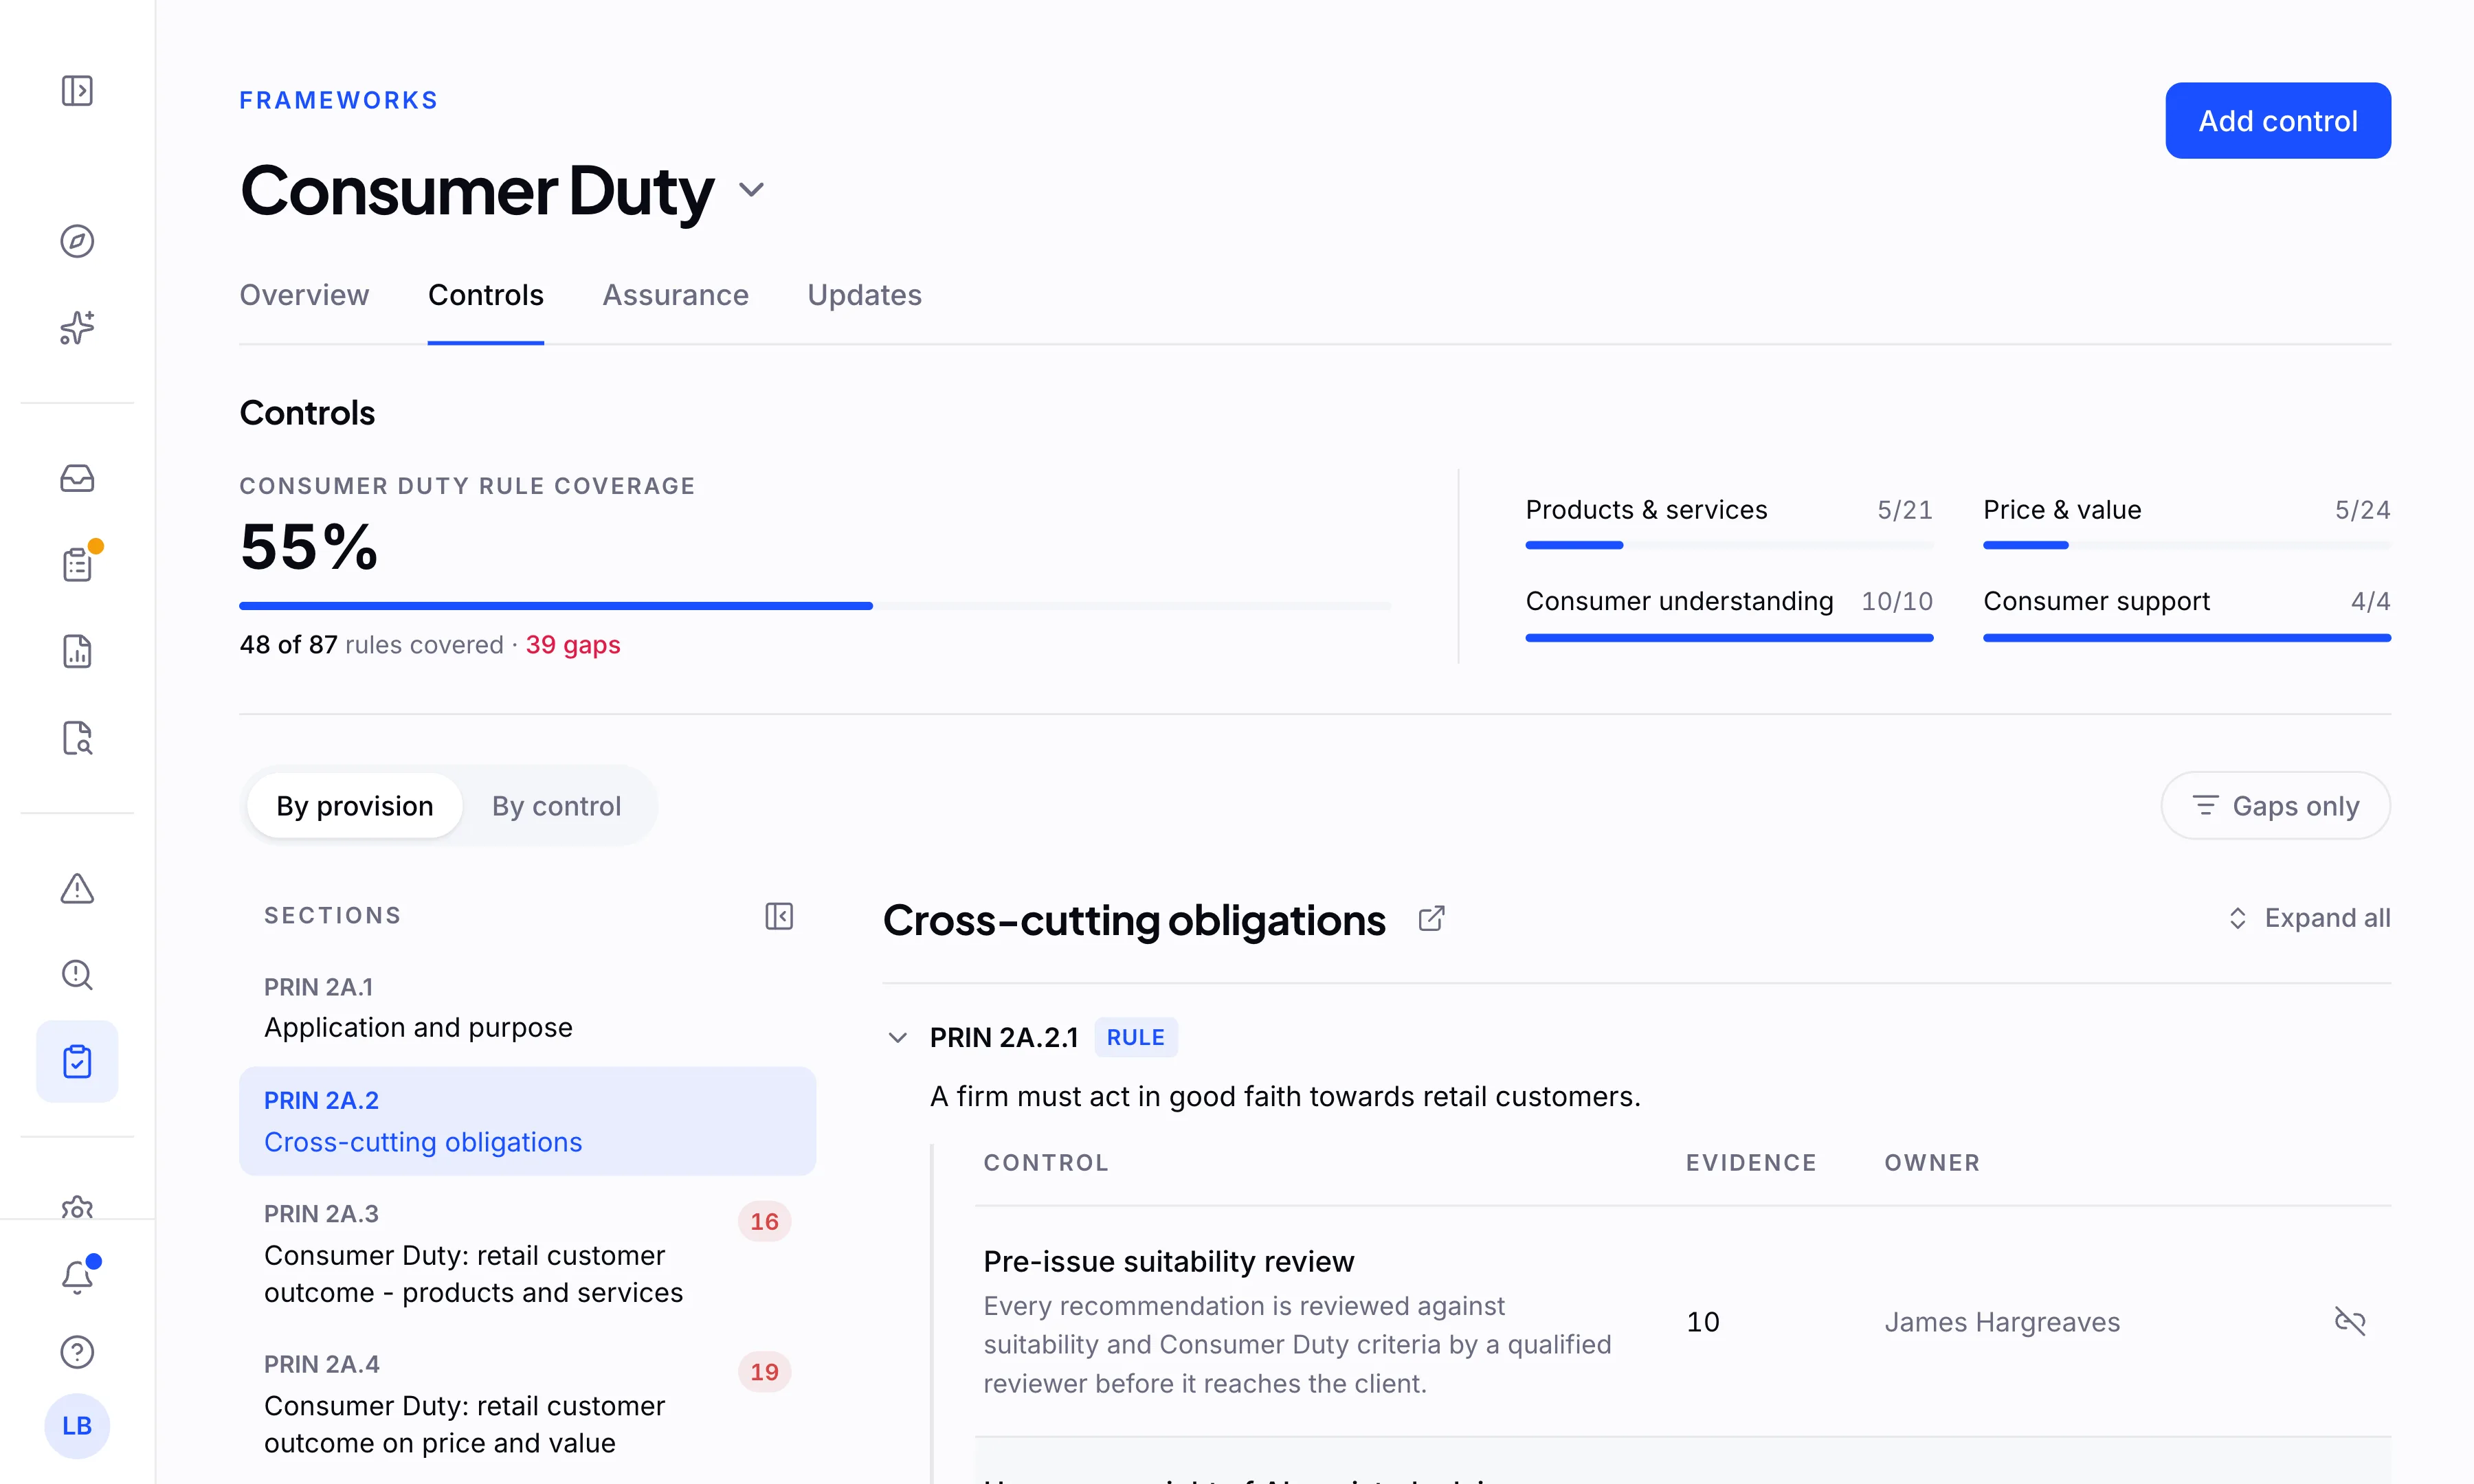Open the LB user avatar

77,1426
